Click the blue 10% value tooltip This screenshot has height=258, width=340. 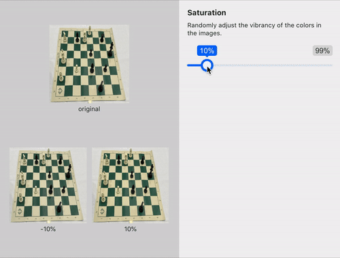207,50
